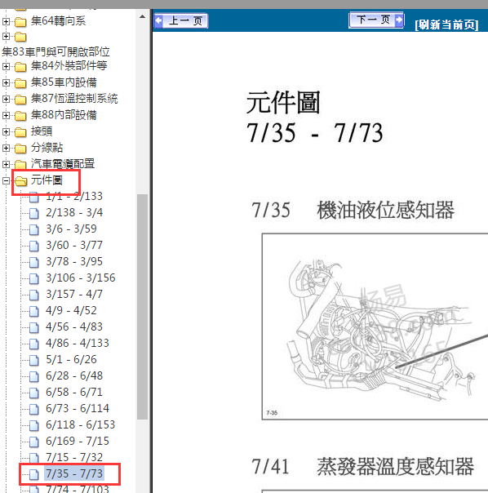This screenshot has height=493, width=488.
Task: Expand the 汽車電纜配置 folder node
Action: click(6, 164)
